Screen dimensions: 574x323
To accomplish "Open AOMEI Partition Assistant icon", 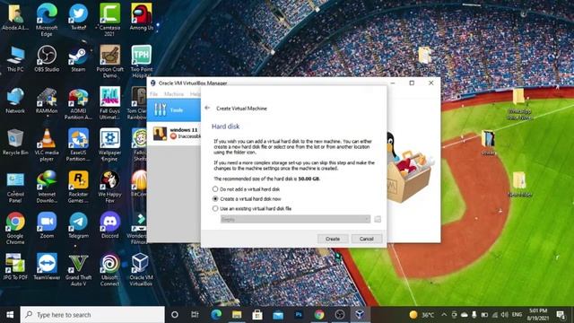I will coord(78,104).
